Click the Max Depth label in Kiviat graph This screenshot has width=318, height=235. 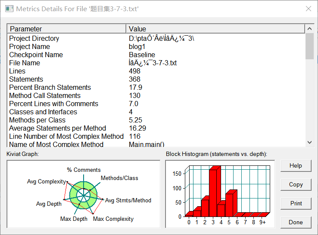pyautogui.click(x=74, y=219)
